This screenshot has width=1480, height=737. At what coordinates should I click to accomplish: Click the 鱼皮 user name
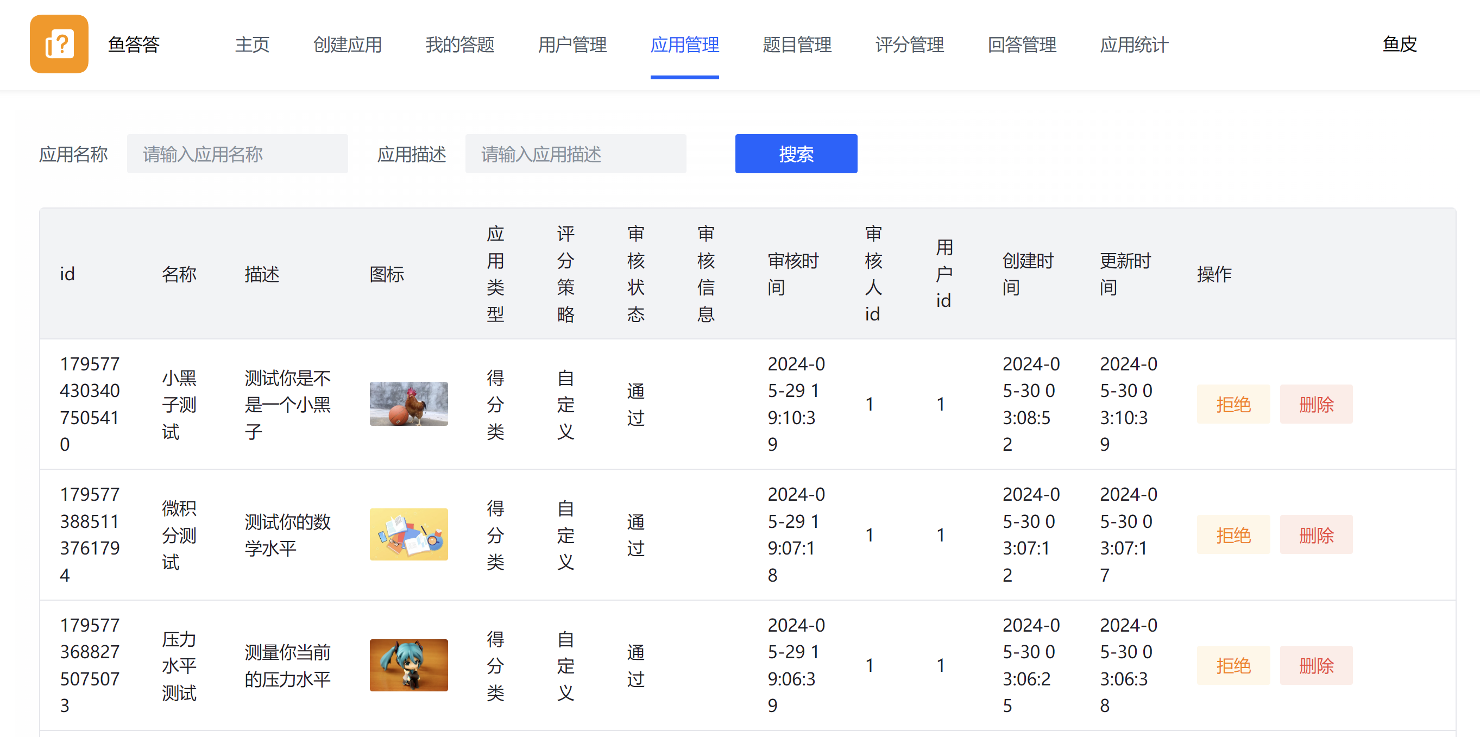click(1399, 44)
